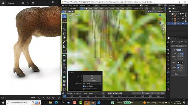Toggle camera view gizmo in the viewport

163,33
